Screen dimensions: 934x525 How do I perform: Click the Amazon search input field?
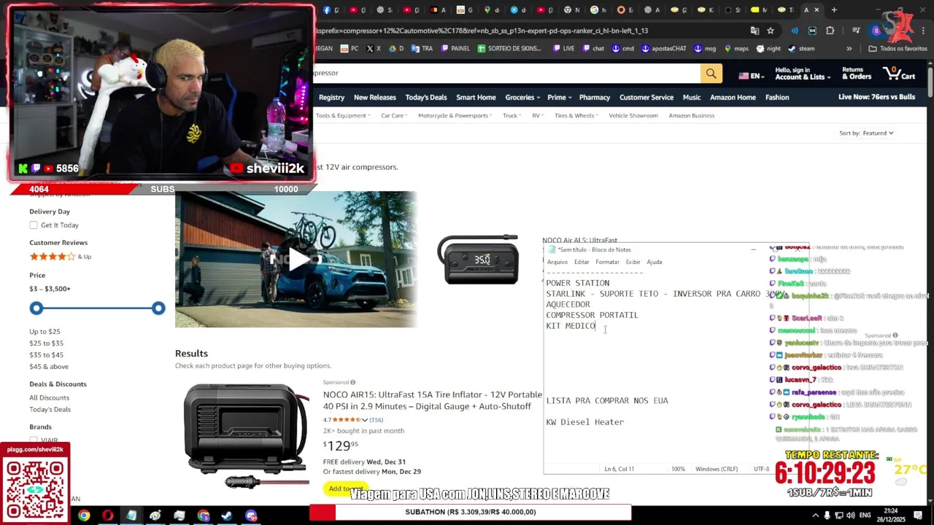tap(507, 73)
